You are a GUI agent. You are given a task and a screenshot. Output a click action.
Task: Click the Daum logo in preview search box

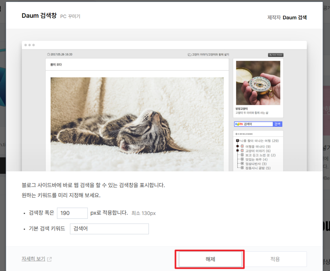[x=239, y=124]
